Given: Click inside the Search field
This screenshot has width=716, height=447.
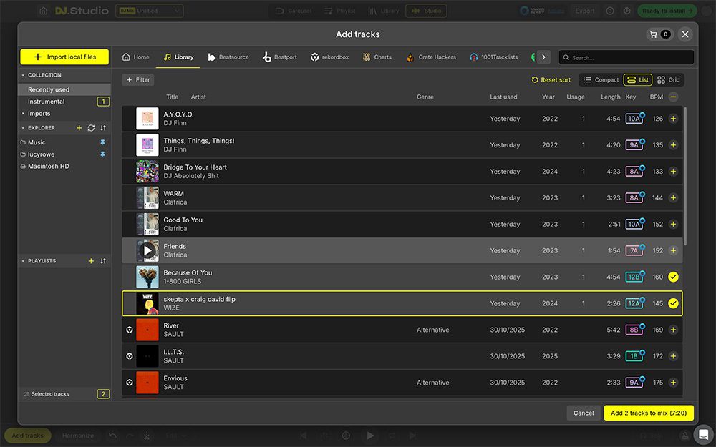Looking at the screenshot, I should 626,56.
